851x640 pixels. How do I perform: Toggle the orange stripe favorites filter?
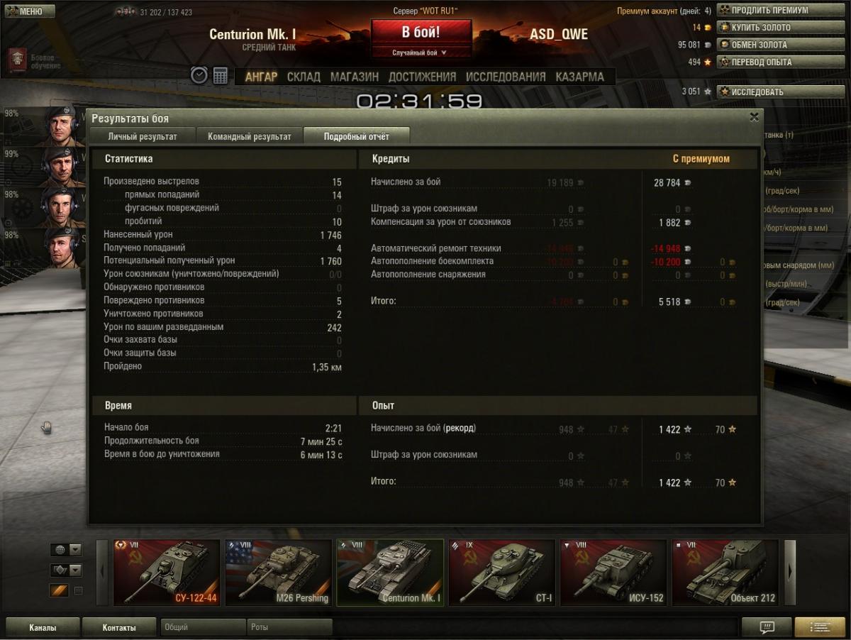(x=59, y=590)
